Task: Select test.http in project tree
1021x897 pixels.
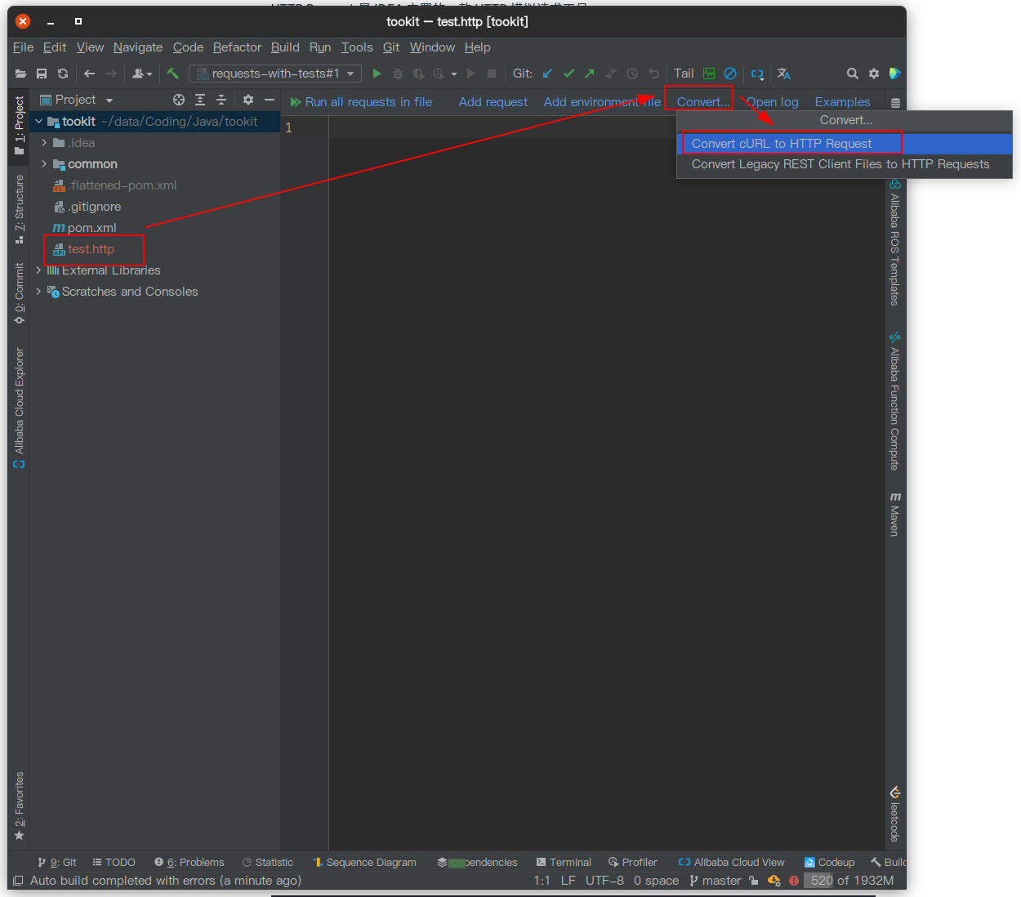Action: [91, 249]
